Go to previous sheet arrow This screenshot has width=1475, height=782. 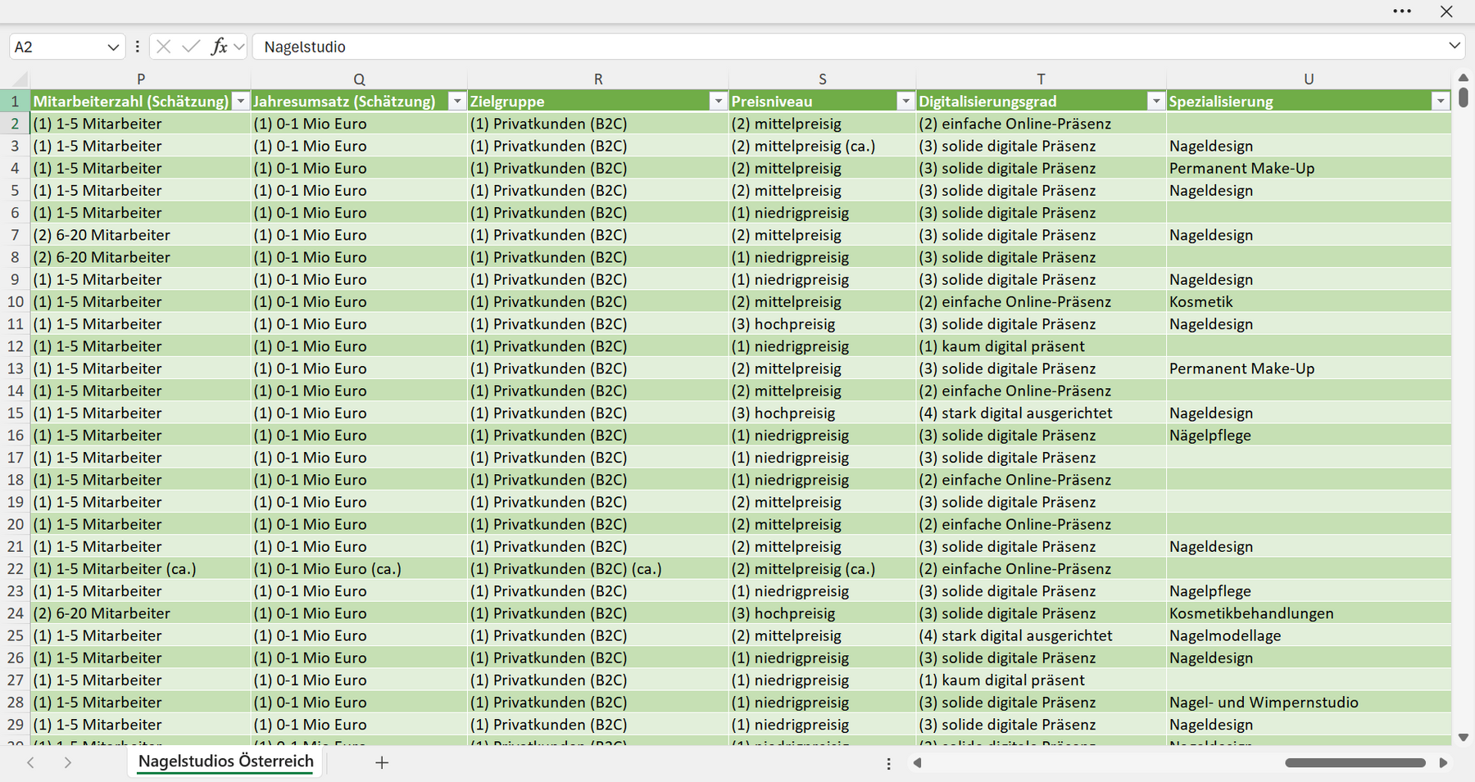[30, 762]
